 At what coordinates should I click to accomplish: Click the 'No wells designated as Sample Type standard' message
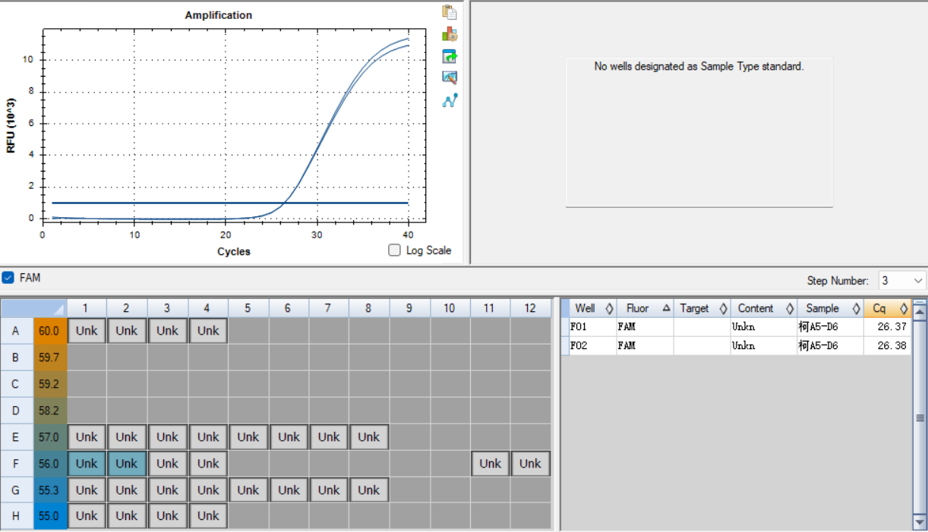point(699,67)
